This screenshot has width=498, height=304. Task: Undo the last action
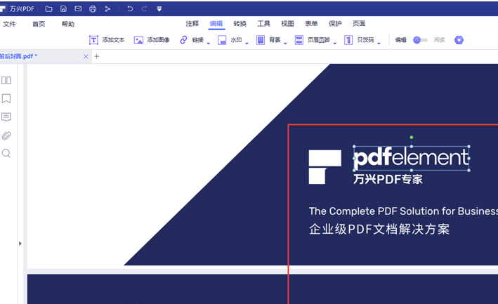coord(130,9)
